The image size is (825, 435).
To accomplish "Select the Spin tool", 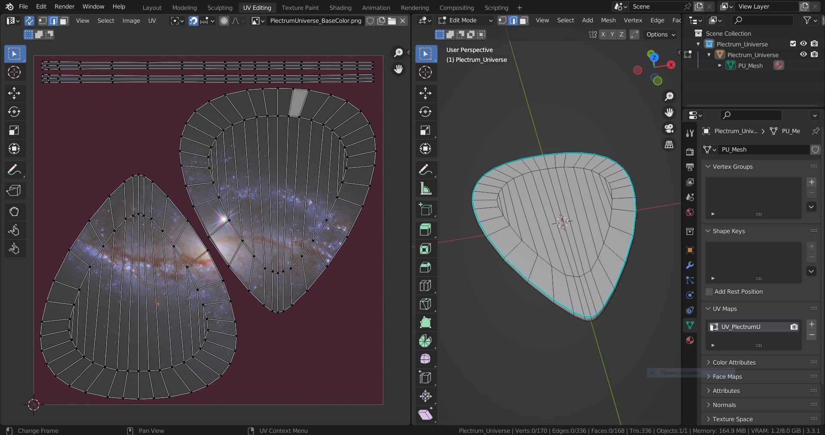I will [x=425, y=341].
